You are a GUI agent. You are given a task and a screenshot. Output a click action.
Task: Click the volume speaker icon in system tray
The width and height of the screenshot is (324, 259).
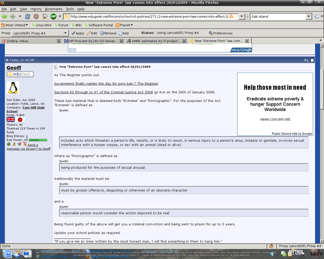tap(272, 254)
